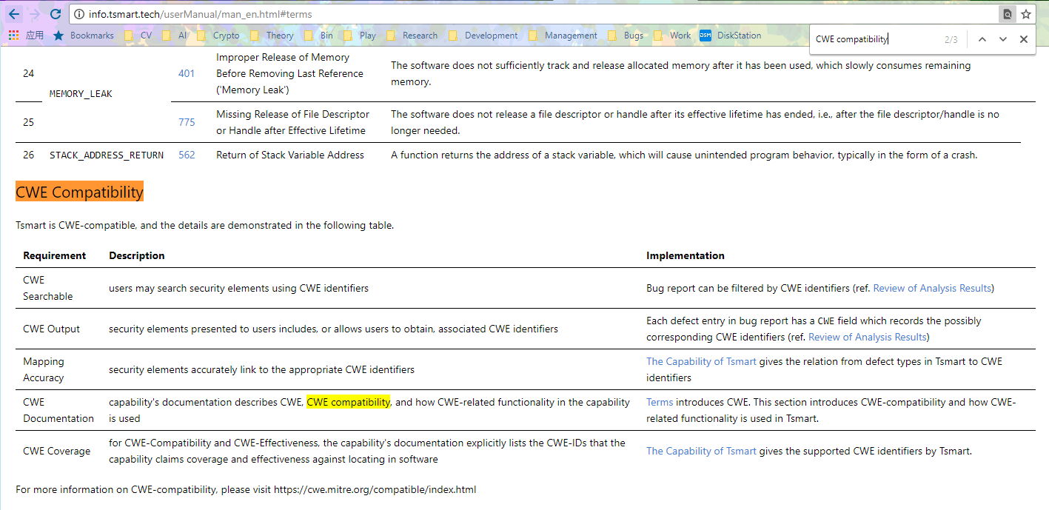Open the DiskStation bookmark
This screenshot has height=510, width=1049.
pos(731,36)
